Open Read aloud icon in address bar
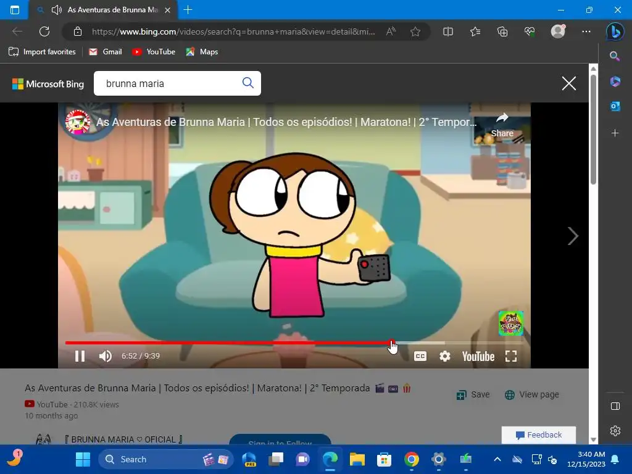Viewport: 632px width, 474px height. 391,31
